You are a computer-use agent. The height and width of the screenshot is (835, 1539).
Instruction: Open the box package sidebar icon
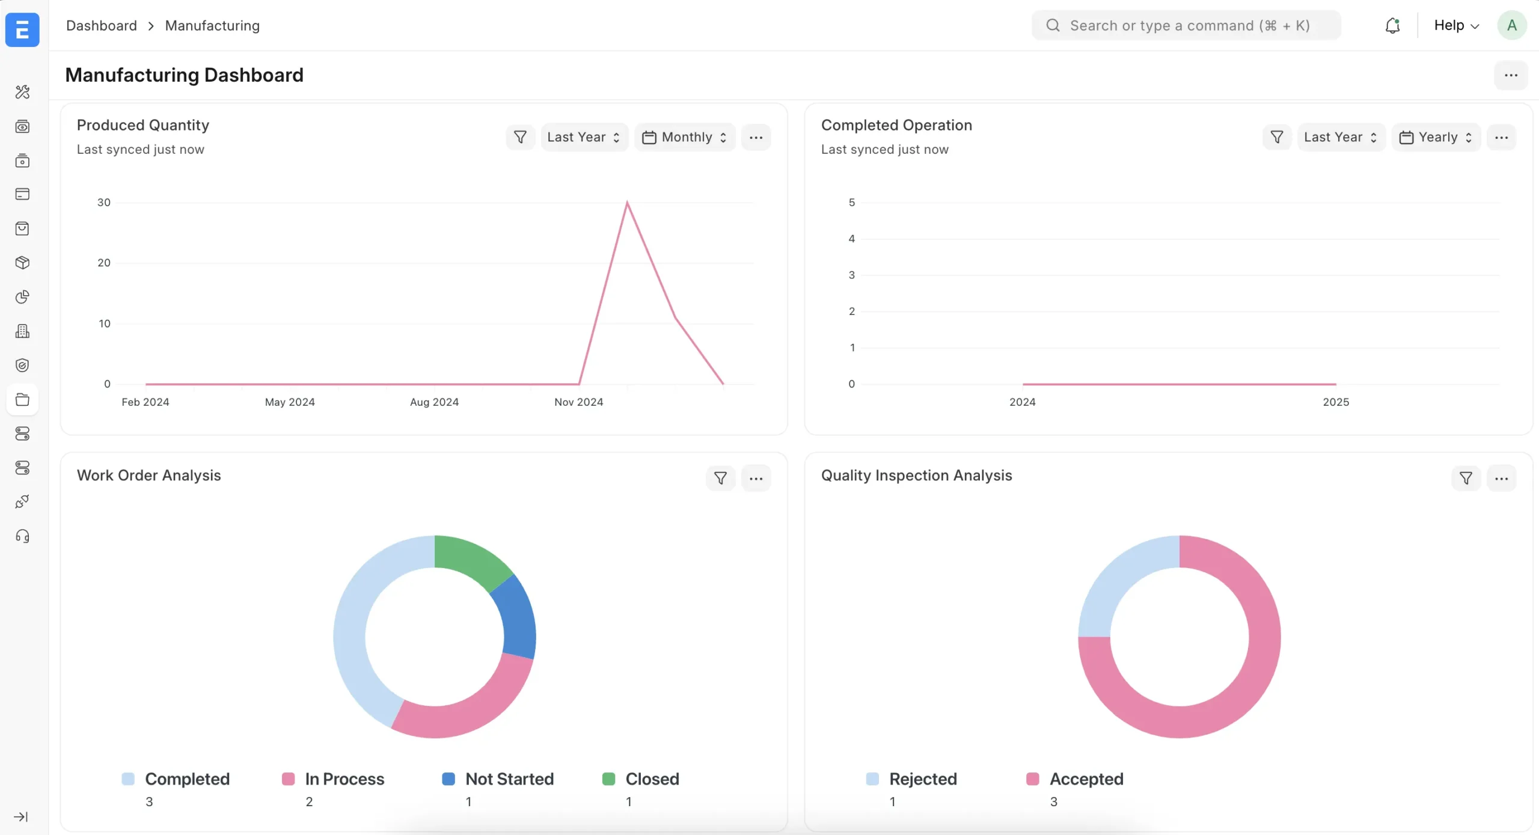point(22,263)
